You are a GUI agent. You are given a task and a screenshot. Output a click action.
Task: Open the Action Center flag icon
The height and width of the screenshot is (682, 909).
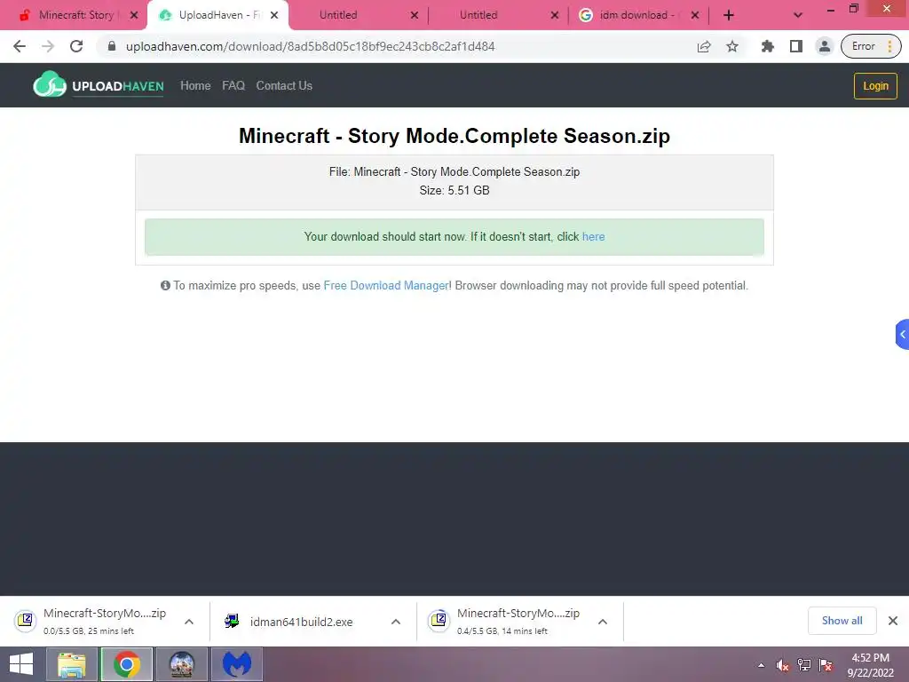point(826,665)
